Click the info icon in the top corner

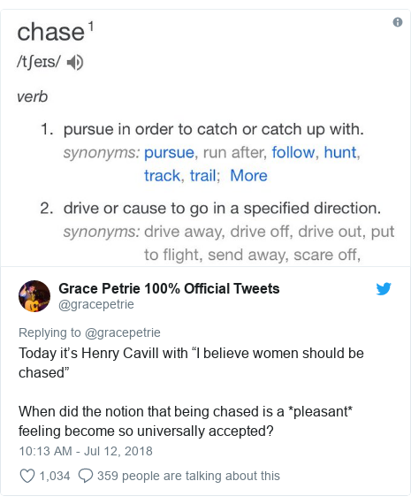click(x=398, y=22)
